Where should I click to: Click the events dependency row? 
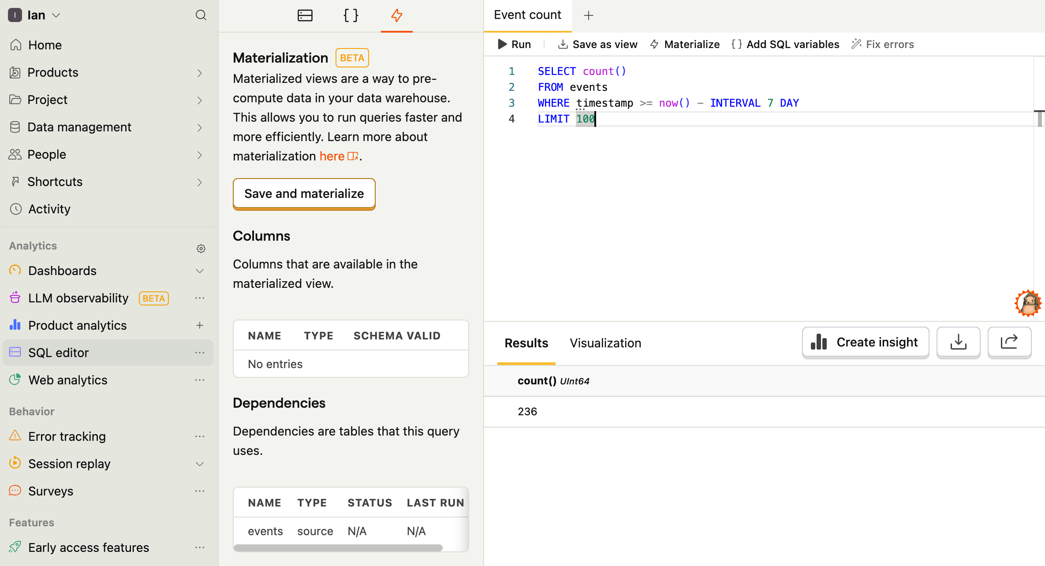click(351, 531)
